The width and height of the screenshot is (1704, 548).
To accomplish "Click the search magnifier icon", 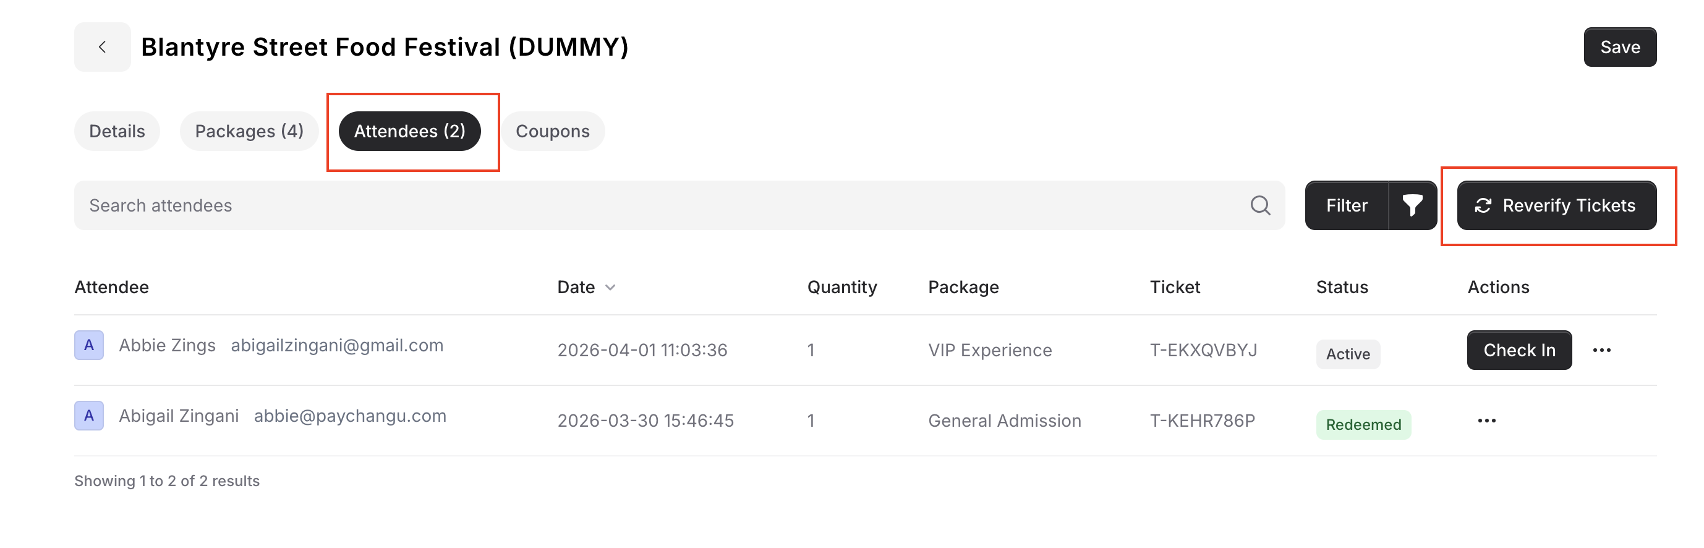I will 1259,205.
